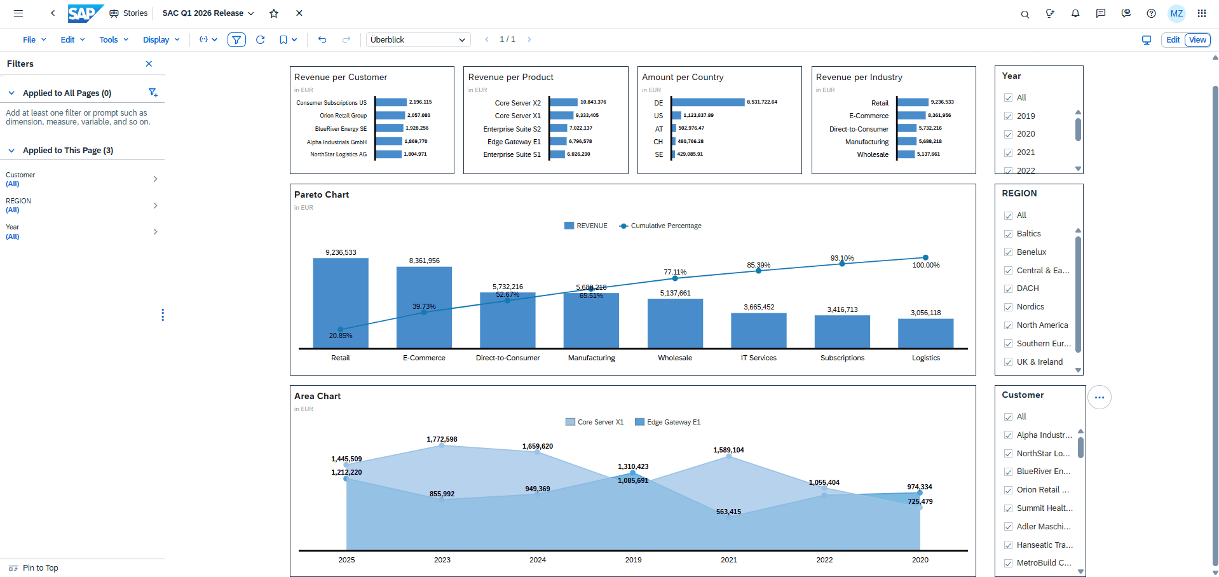Collapse the Applied to This Page section
Screen dimensions: 1219x577
(11, 151)
